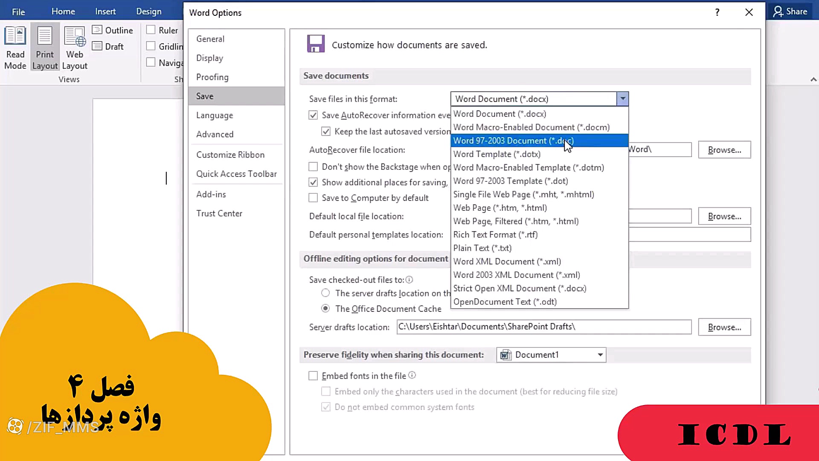The width and height of the screenshot is (819, 461).
Task: Open Add-ins category
Action: (236, 194)
